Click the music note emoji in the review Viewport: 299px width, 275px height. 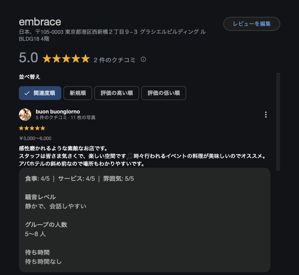pos(129,156)
